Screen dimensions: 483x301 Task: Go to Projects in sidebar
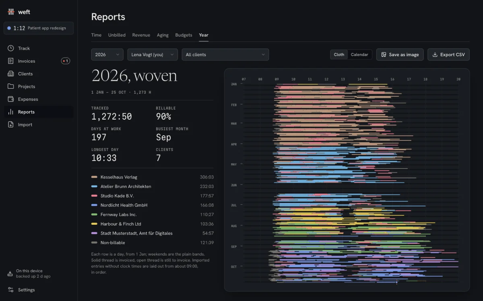(39, 86)
